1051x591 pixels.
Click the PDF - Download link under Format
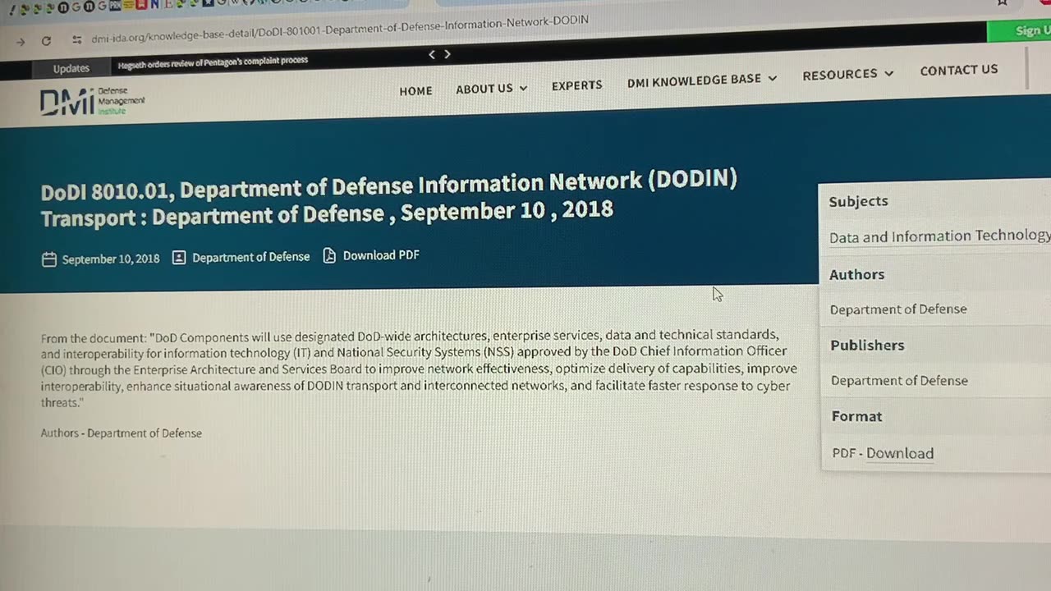coord(883,453)
